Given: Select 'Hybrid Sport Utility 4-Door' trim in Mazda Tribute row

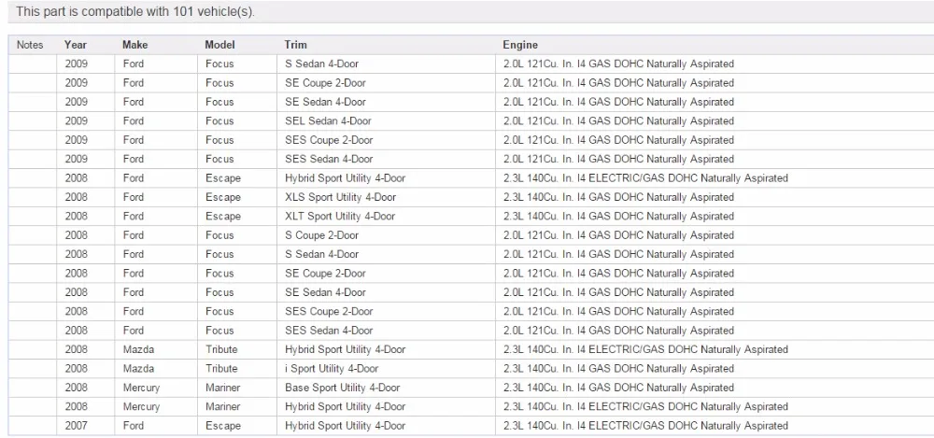Looking at the screenshot, I should pyautogui.click(x=345, y=350).
